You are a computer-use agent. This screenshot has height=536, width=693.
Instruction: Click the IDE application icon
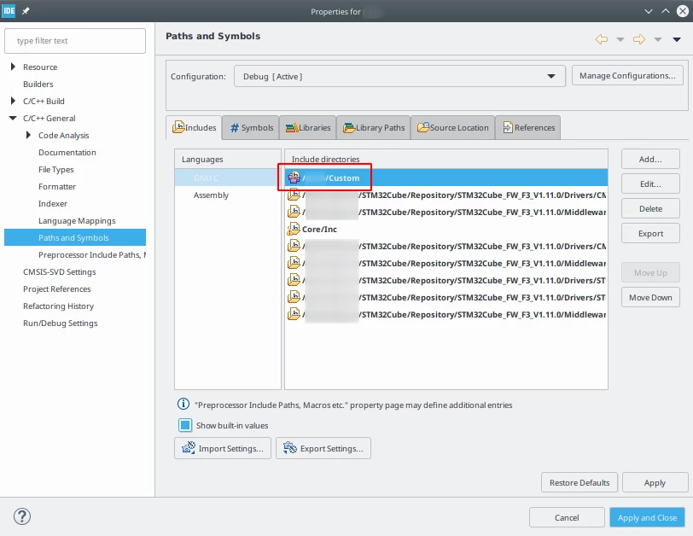[x=9, y=10]
